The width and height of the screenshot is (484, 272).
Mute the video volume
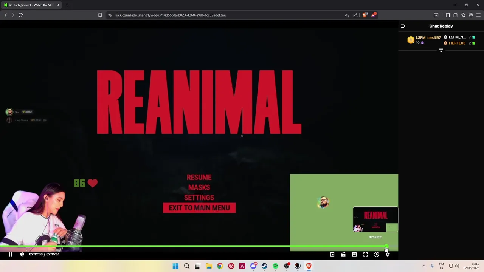(x=22, y=254)
